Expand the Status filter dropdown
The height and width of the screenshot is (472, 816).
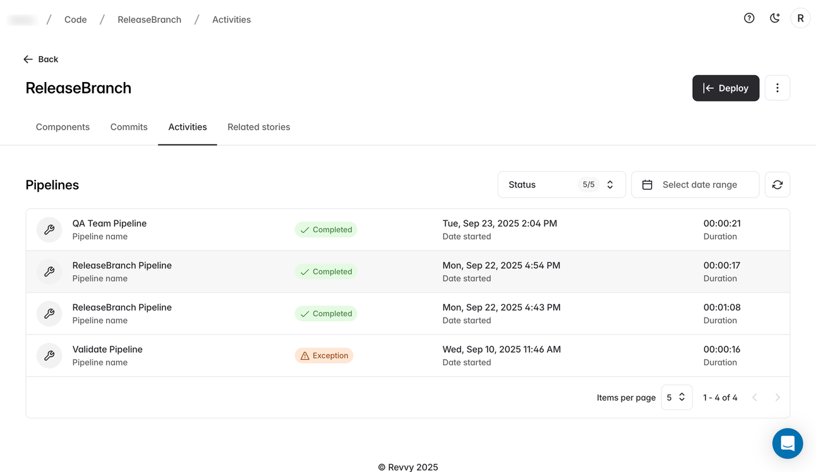pos(561,185)
